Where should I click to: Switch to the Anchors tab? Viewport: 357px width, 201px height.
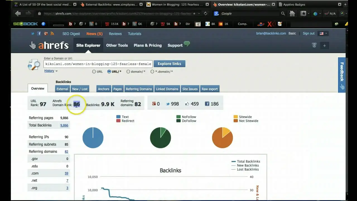click(103, 89)
